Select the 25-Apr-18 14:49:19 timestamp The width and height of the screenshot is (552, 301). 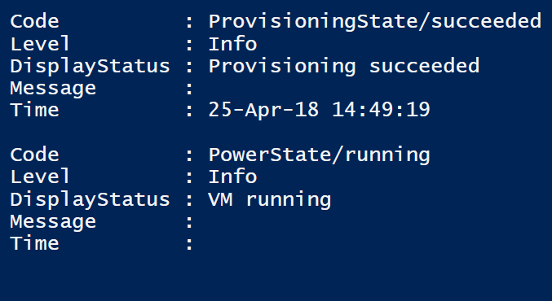click(320, 110)
